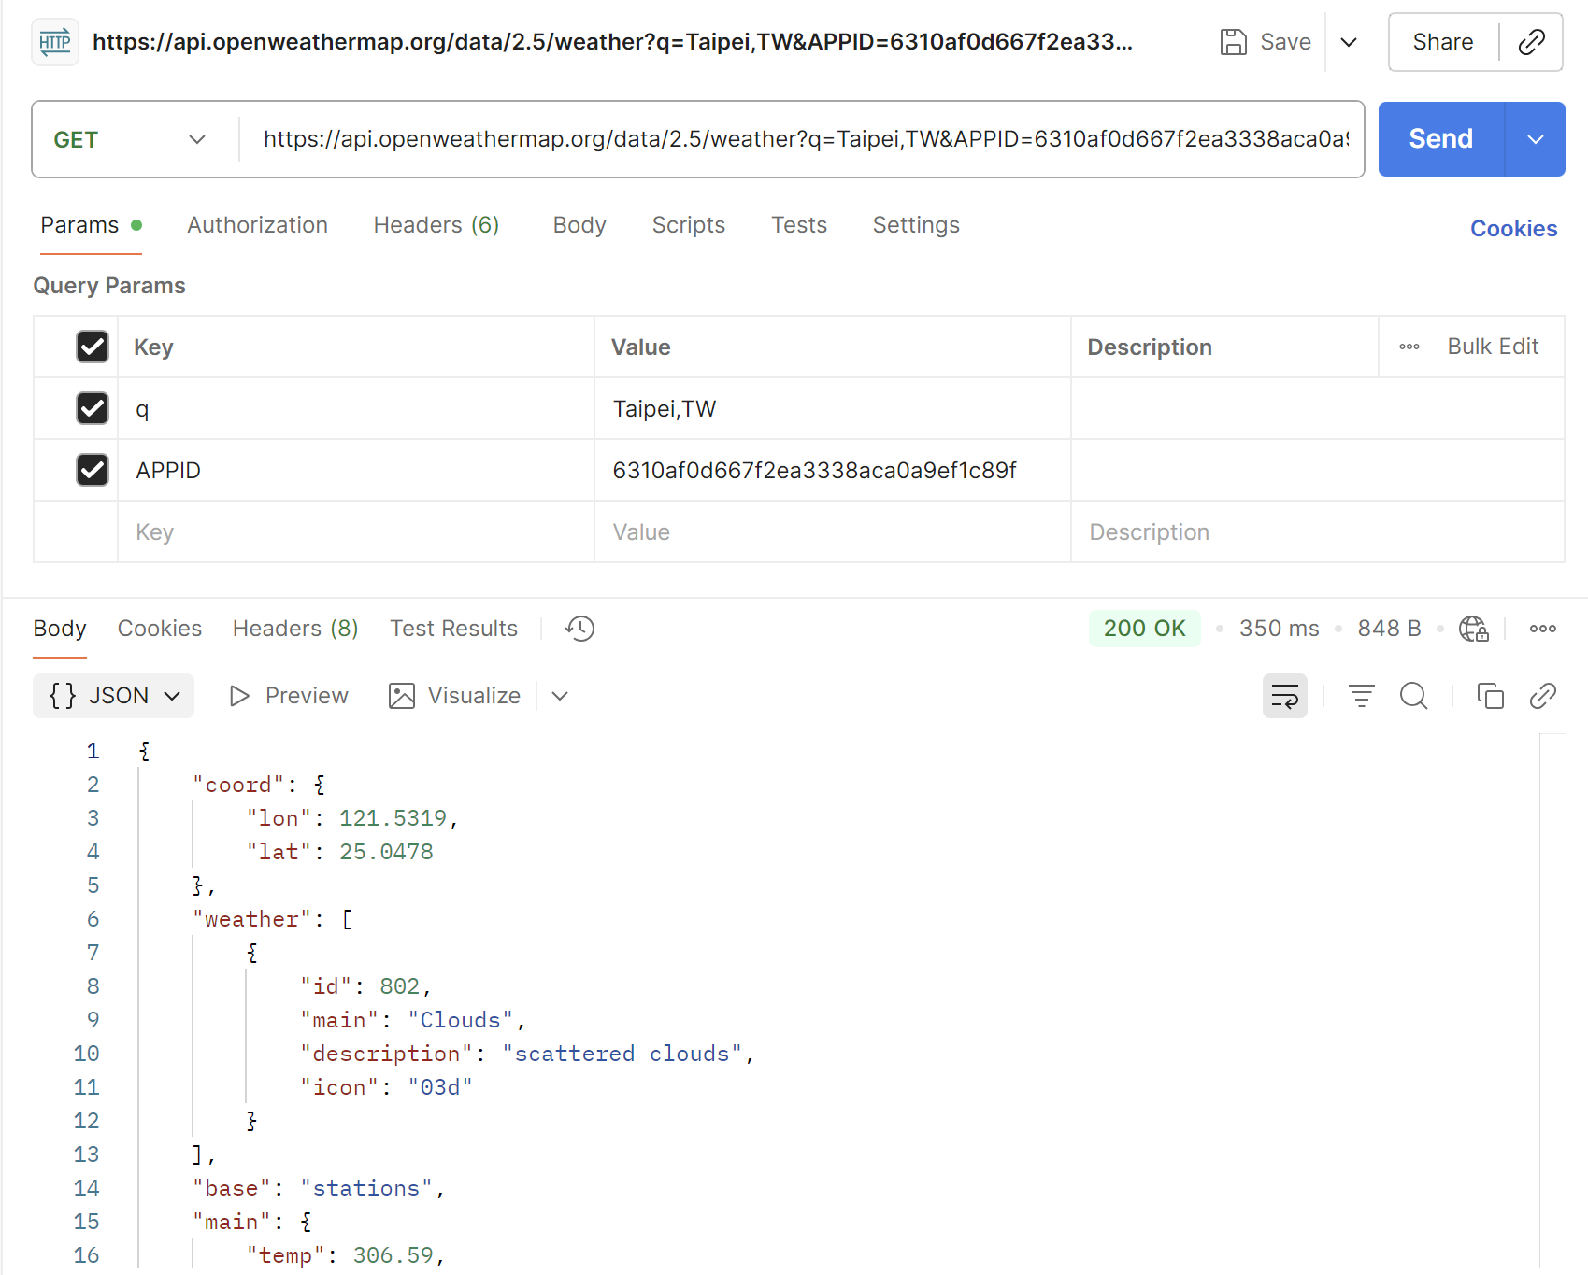Uncheck the q parameter checkbox

click(93, 408)
